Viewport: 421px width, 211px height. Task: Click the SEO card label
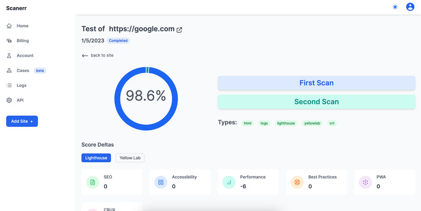108,177
